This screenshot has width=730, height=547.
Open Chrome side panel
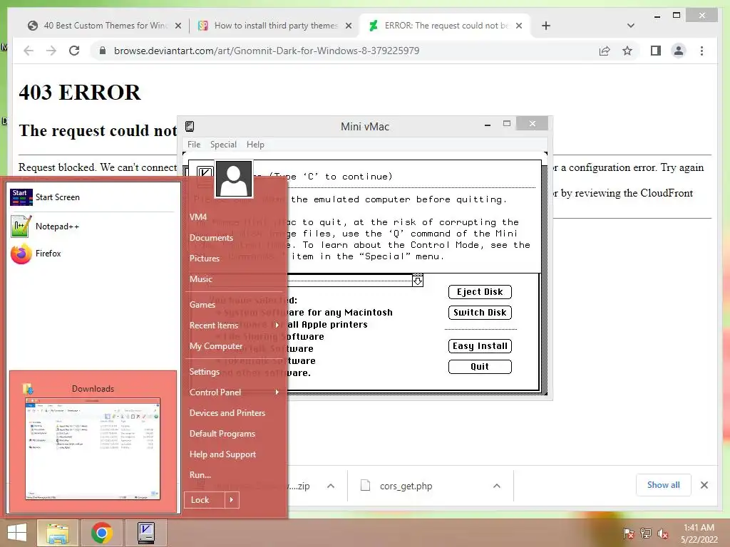pos(656,51)
